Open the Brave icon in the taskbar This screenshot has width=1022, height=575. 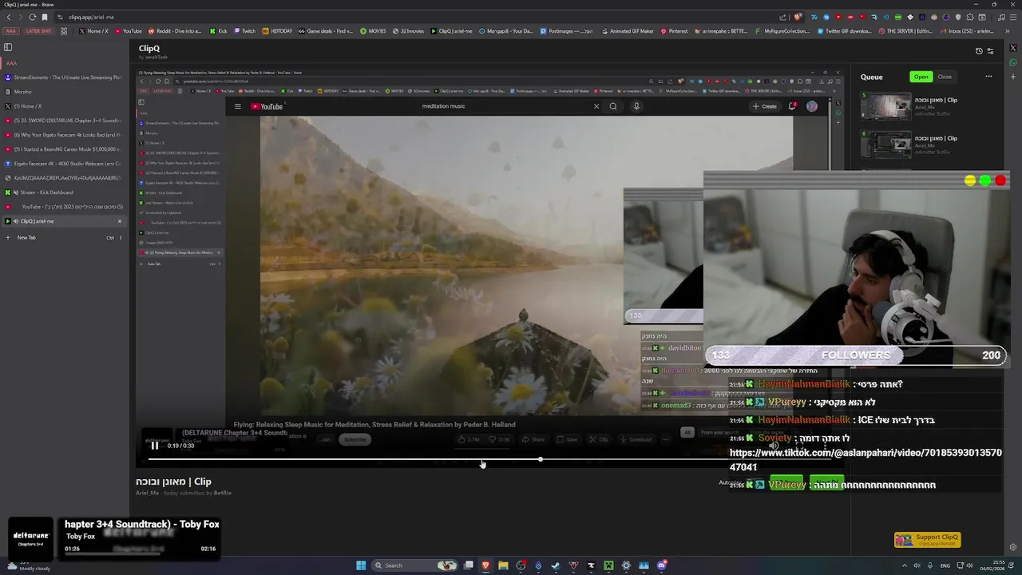click(485, 565)
